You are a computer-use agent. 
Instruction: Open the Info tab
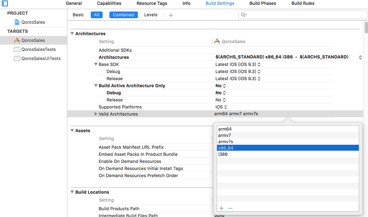coord(187,3)
